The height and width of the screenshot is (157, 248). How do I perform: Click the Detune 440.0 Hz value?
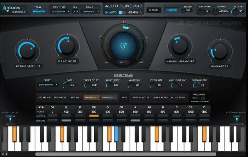[x=224, y=11]
